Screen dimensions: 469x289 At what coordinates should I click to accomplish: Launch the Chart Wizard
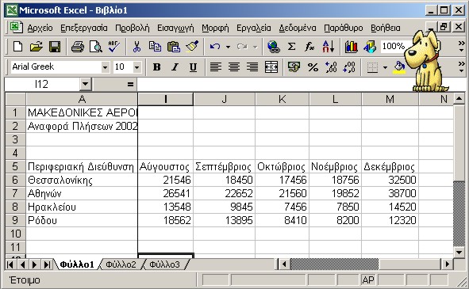351,47
